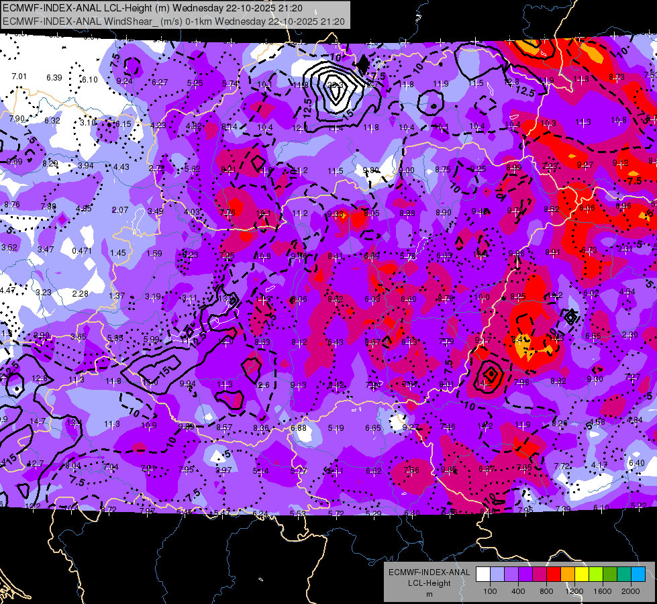
Task: Click the orange legend swatch
Action: pyautogui.click(x=568, y=574)
